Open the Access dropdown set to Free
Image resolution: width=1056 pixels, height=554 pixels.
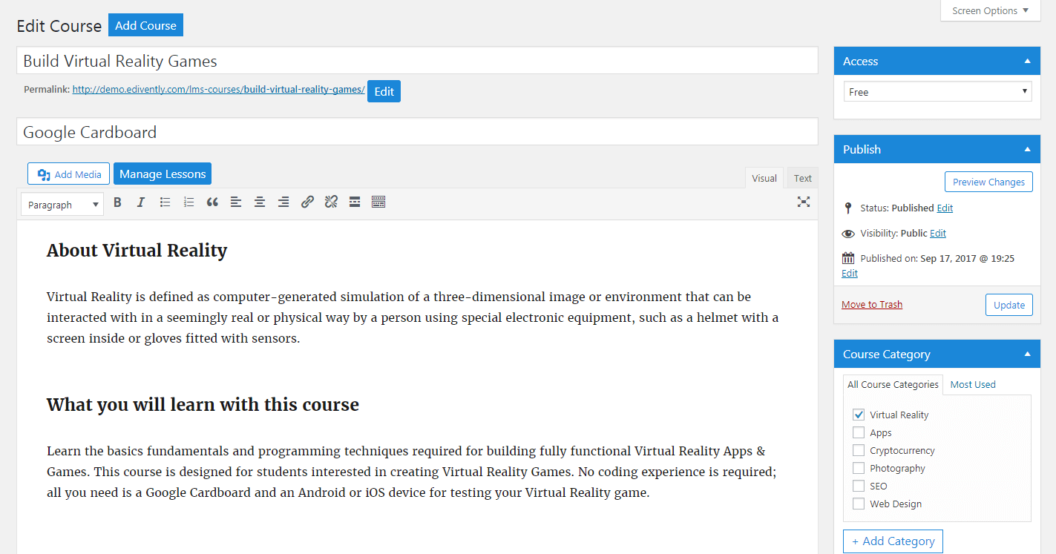[x=937, y=92]
